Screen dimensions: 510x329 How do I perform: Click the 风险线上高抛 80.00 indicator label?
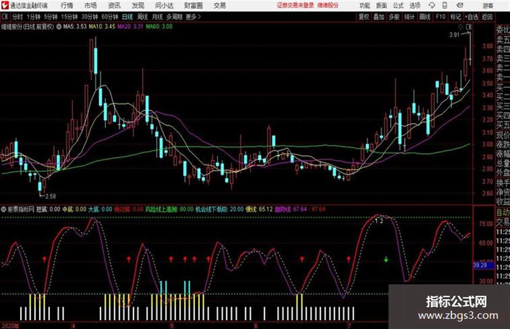click(169, 209)
